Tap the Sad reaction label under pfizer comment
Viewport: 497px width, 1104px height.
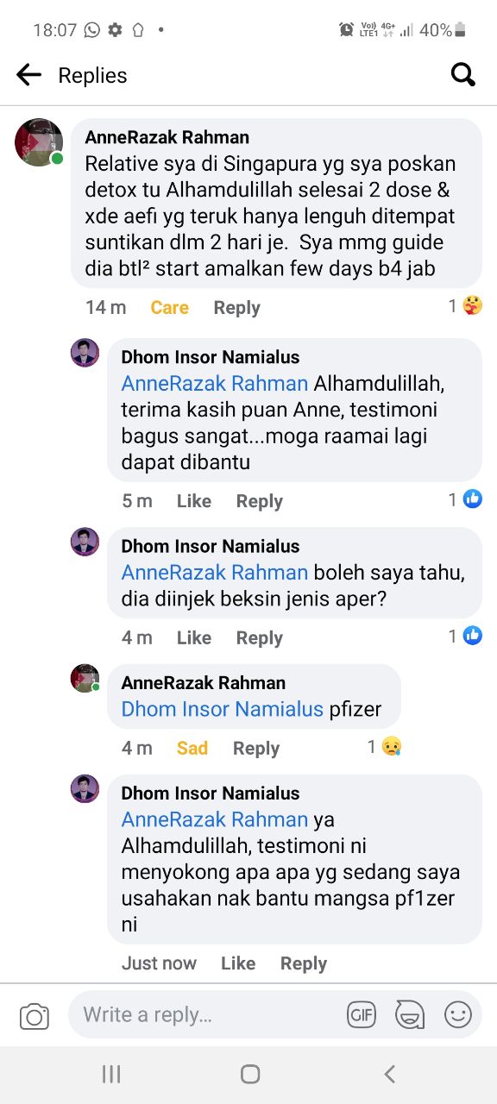(192, 748)
